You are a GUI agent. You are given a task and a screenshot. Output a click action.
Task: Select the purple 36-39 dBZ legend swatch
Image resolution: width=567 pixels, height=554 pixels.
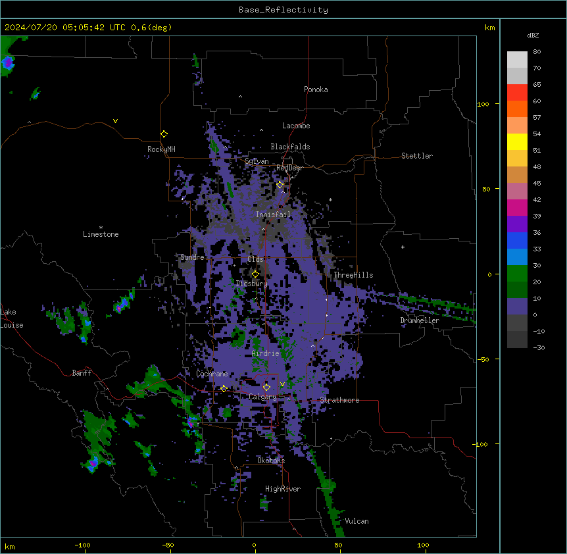click(x=517, y=224)
